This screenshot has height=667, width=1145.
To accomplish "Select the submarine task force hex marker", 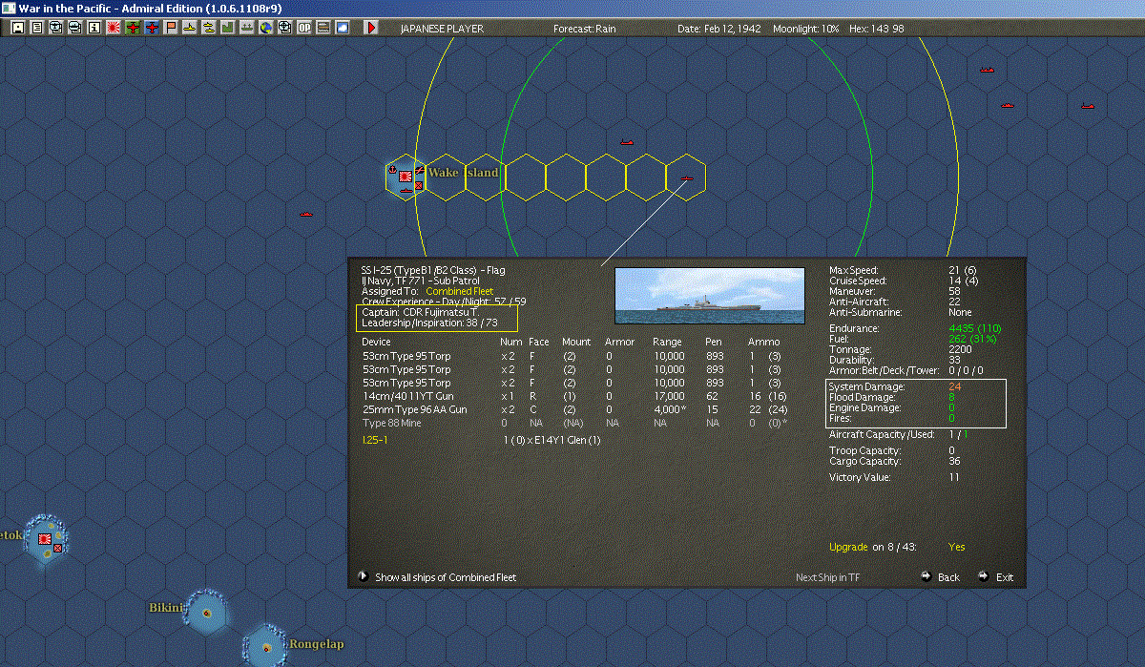I will pyautogui.click(x=686, y=177).
